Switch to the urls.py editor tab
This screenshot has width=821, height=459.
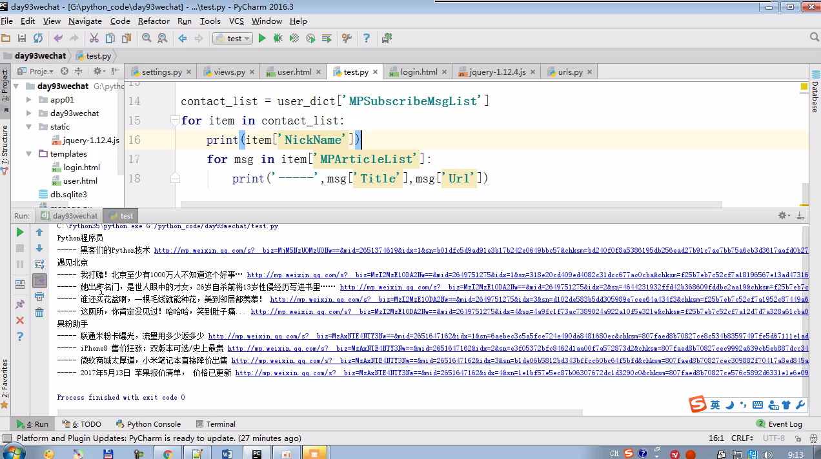click(570, 72)
